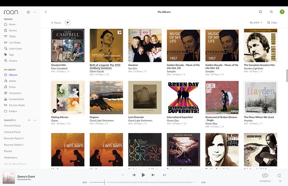This screenshot has height=186, width=288.
Task: Go back with the back arrow
Action: pyautogui.click(x=46, y=12)
